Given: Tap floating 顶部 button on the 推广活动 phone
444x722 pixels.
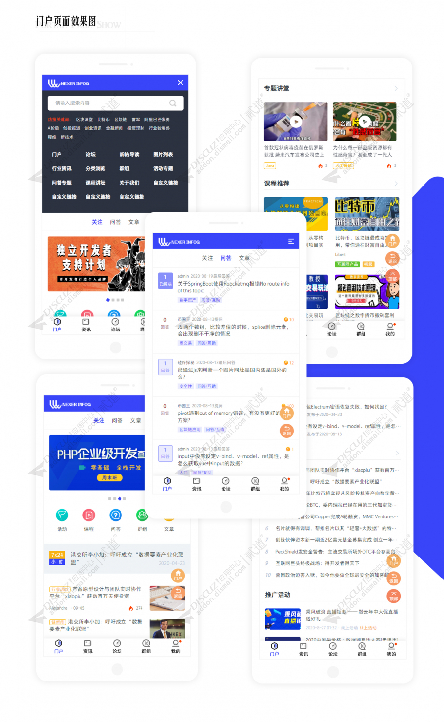Looking at the screenshot, I should pyautogui.click(x=394, y=596).
